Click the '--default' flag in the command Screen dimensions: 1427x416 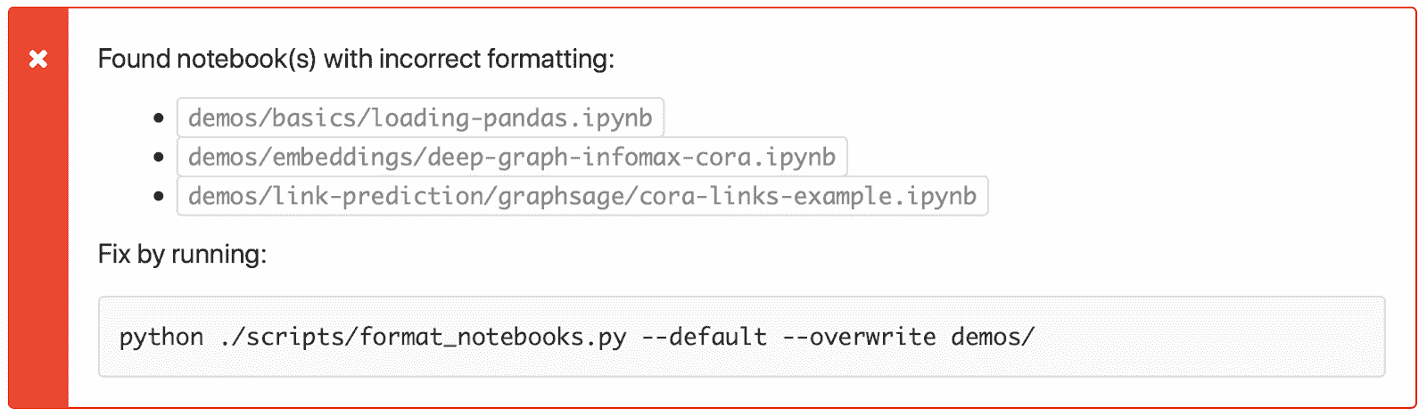705,337
